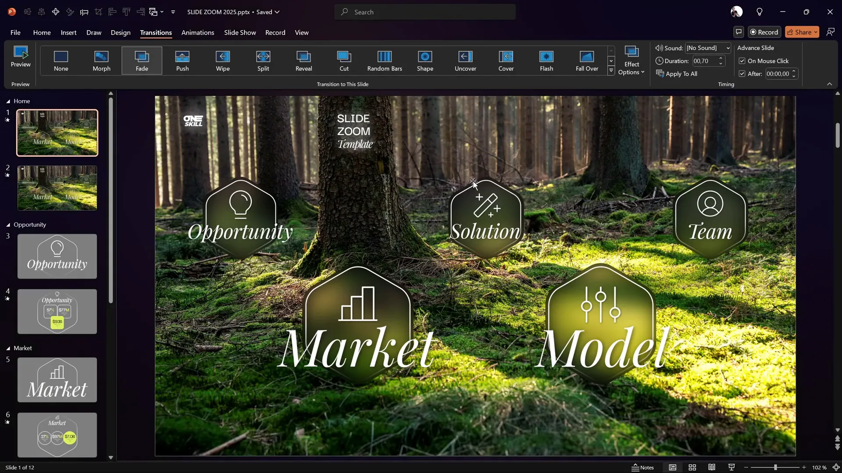Click the 102% zoom level

coord(819,467)
